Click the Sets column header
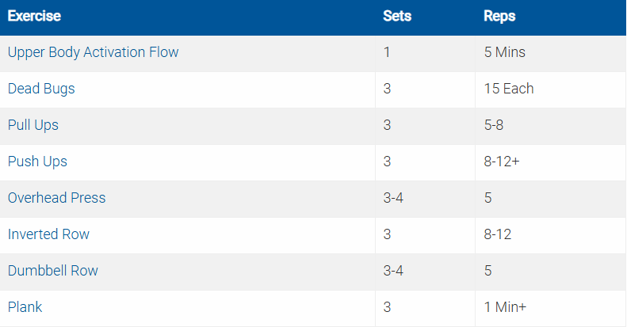627x327 pixels. (396, 16)
